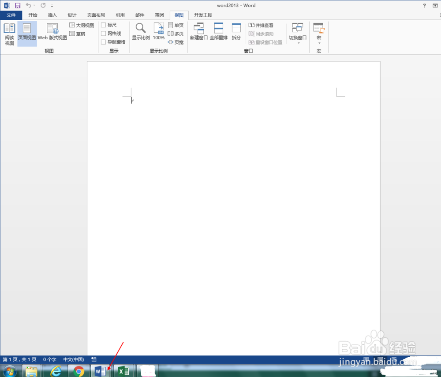This screenshot has height=377, width=441.
Task: Click the Save icon in quick access toolbar
Action: [x=18, y=5]
